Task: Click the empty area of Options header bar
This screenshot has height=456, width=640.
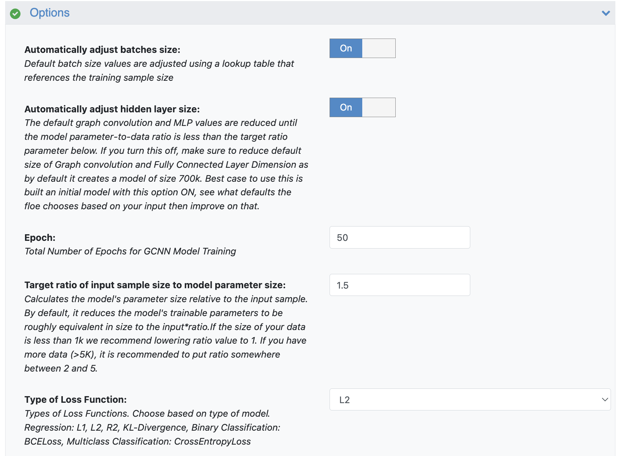Action: (x=331, y=13)
